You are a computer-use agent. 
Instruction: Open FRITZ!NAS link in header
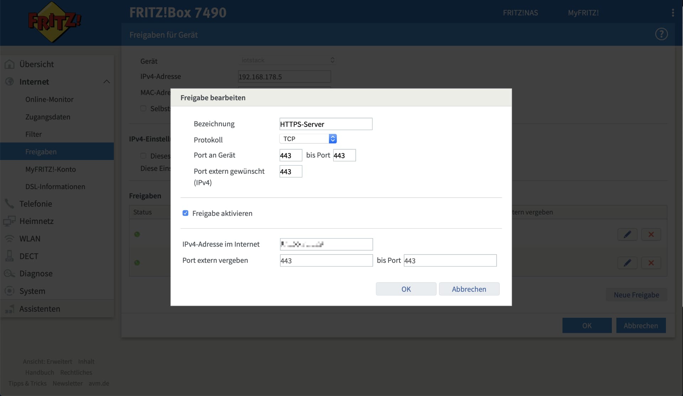point(520,13)
